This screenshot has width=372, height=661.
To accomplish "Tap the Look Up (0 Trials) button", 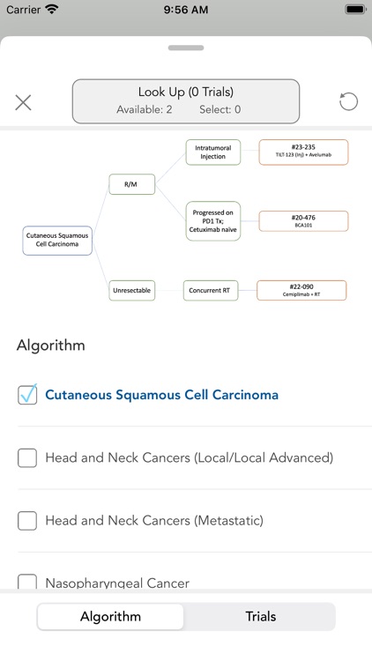I will (186, 101).
